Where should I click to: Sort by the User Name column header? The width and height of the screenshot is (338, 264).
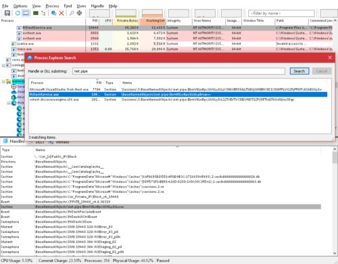click(209, 20)
